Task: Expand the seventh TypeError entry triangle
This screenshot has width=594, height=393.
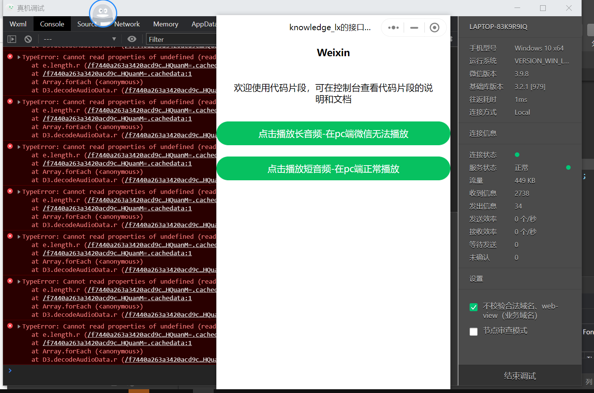Action: 19,327
